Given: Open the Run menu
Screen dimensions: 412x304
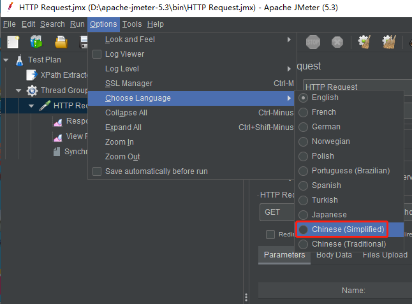Looking at the screenshot, I should (77, 24).
